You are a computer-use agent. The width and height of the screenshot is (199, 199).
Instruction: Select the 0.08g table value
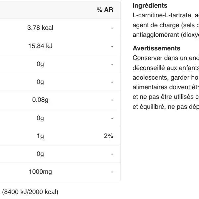pos(40,100)
